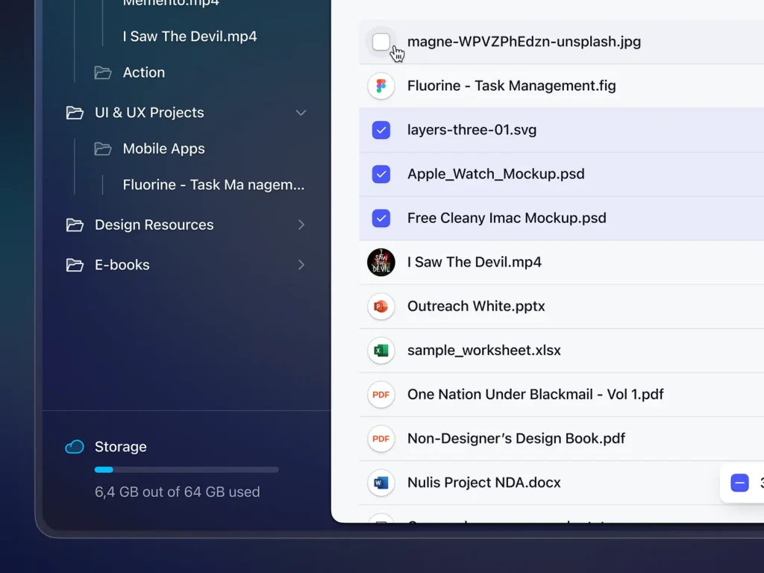Click the PowerPoint icon for Outreach White.pptx

point(381,307)
